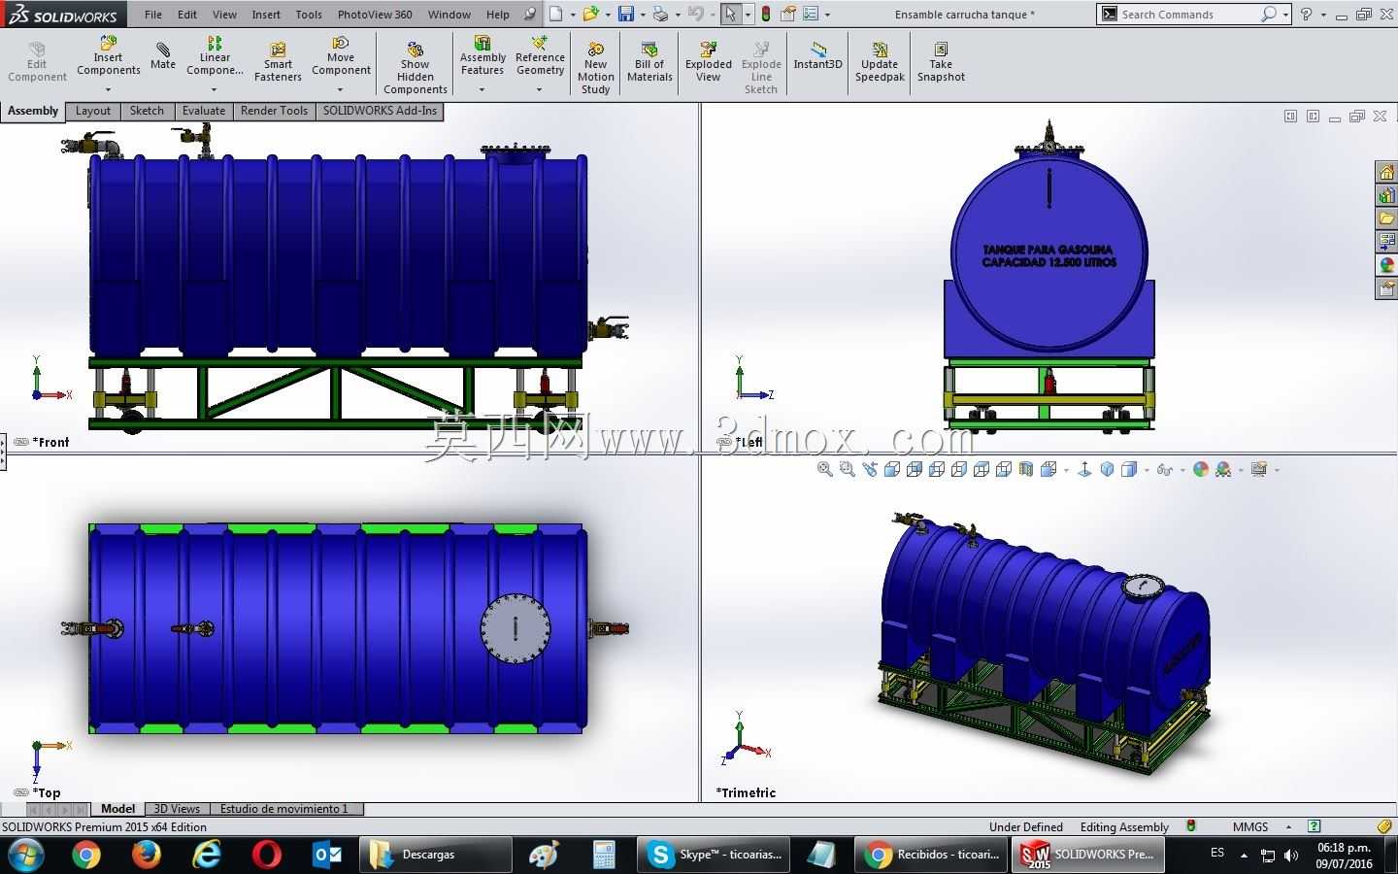Screen dimensions: 1398x874
Task: Open MMGS unit system dropdown
Action: tap(1289, 827)
